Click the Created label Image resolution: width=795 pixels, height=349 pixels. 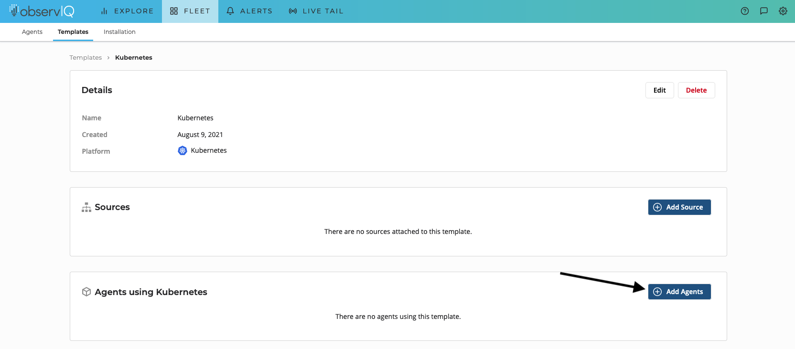pos(95,135)
